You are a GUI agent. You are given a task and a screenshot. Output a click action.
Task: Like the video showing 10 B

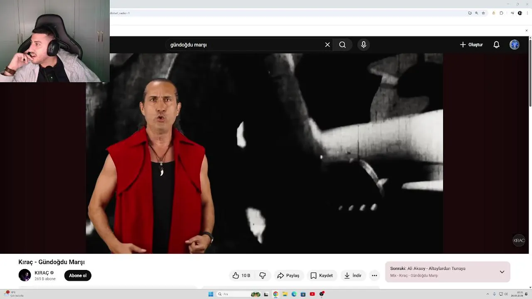pyautogui.click(x=241, y=275)
